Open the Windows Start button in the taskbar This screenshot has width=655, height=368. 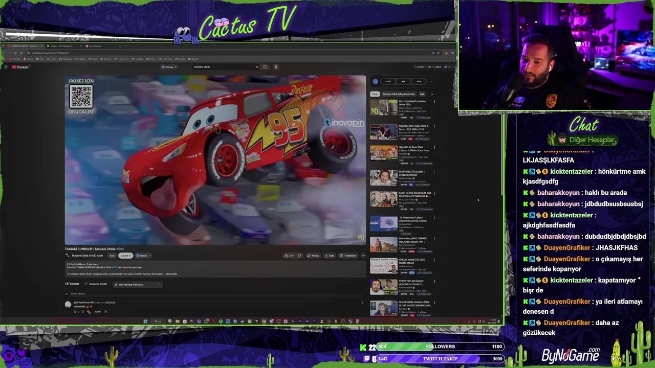point(145,321)
